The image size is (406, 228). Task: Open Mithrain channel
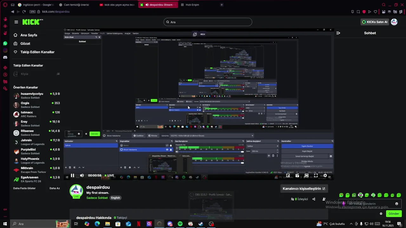pyautogui.click(x=36, y=170)
